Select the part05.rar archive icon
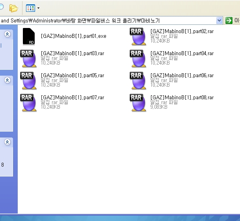Image resolution: width=240 pixels, height=221 pixels. (28, 80)
